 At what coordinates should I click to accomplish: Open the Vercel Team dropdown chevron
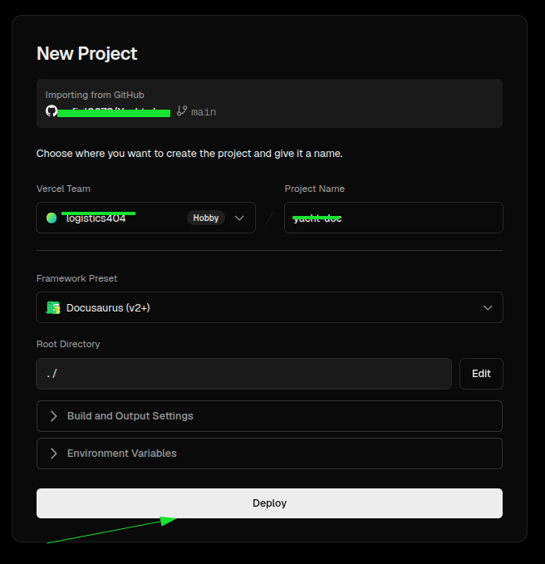[239, 218]
